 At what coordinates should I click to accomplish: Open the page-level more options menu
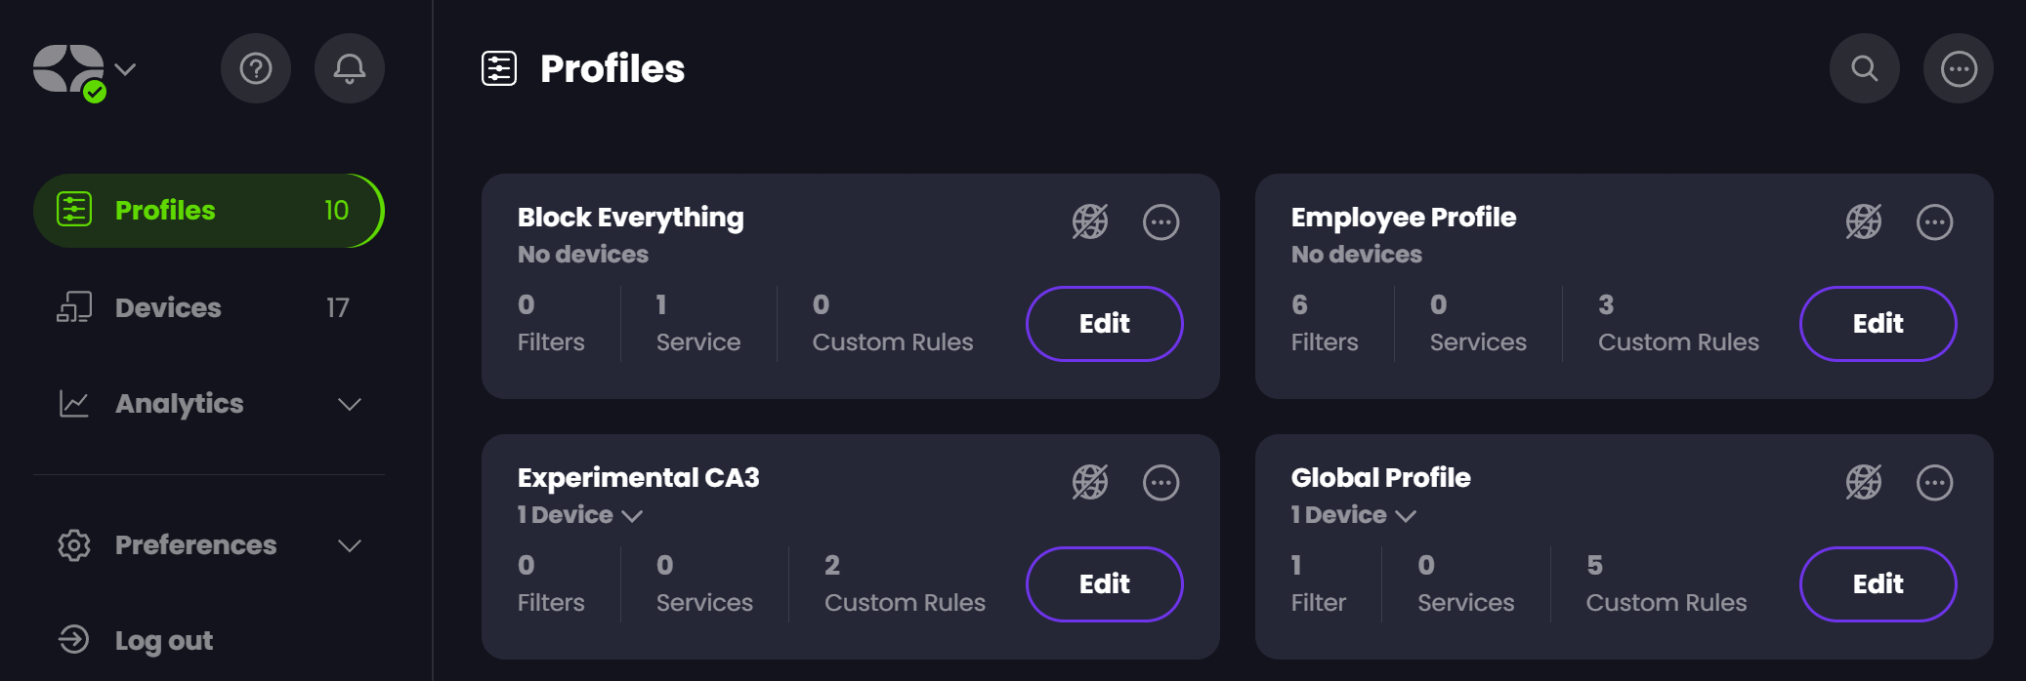pos(1958,68)
